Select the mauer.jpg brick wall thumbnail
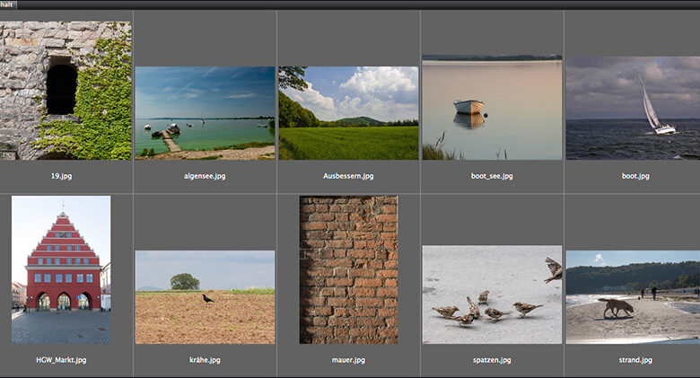 tap(348, 269)
